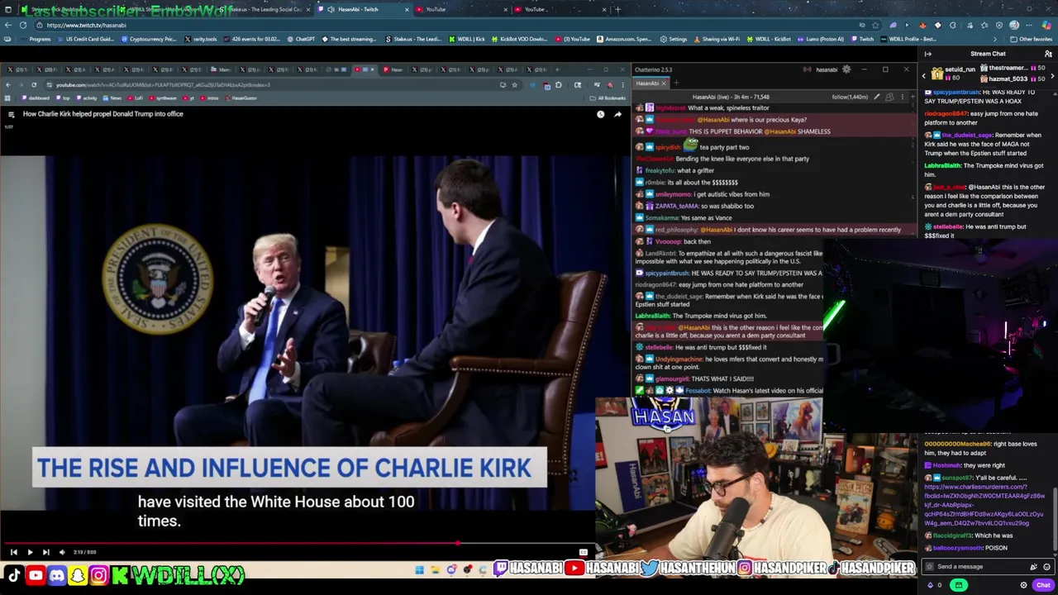Expand Other favorites bookmarks folder
1058x595 pixels.
click(x=1031, y=39)
